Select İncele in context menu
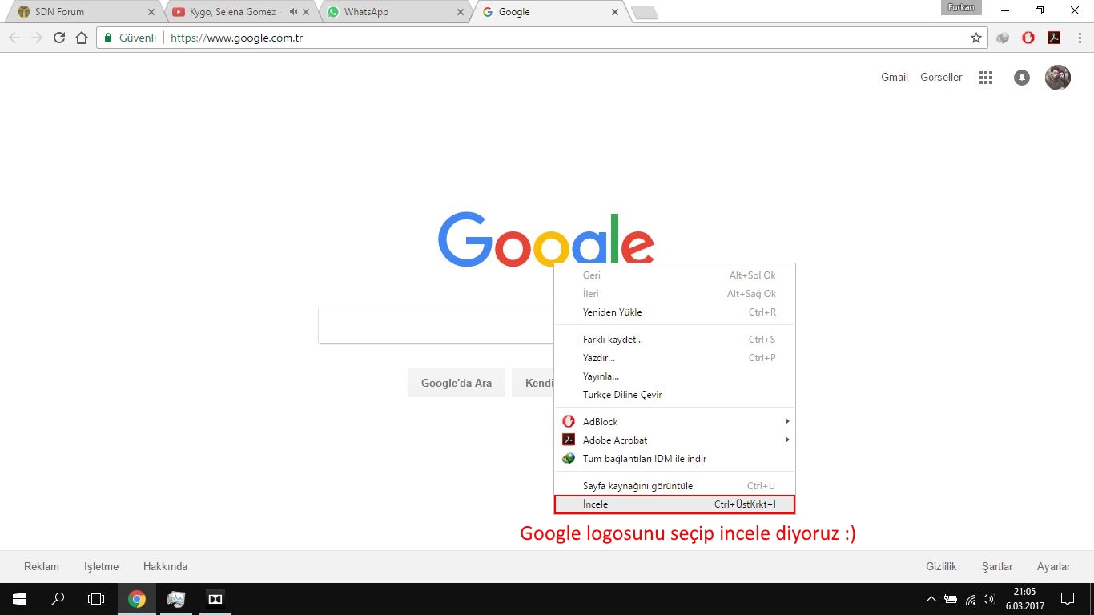 point(675,504)
